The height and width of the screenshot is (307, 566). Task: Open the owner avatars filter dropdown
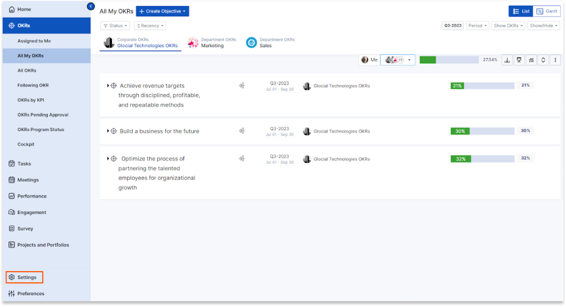coord(398,60)
